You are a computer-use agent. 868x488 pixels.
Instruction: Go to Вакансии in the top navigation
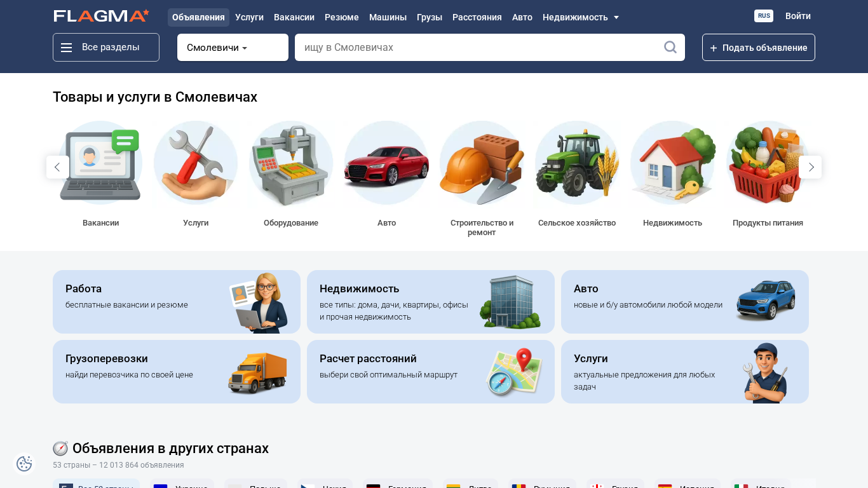click(x=294, y=17)
